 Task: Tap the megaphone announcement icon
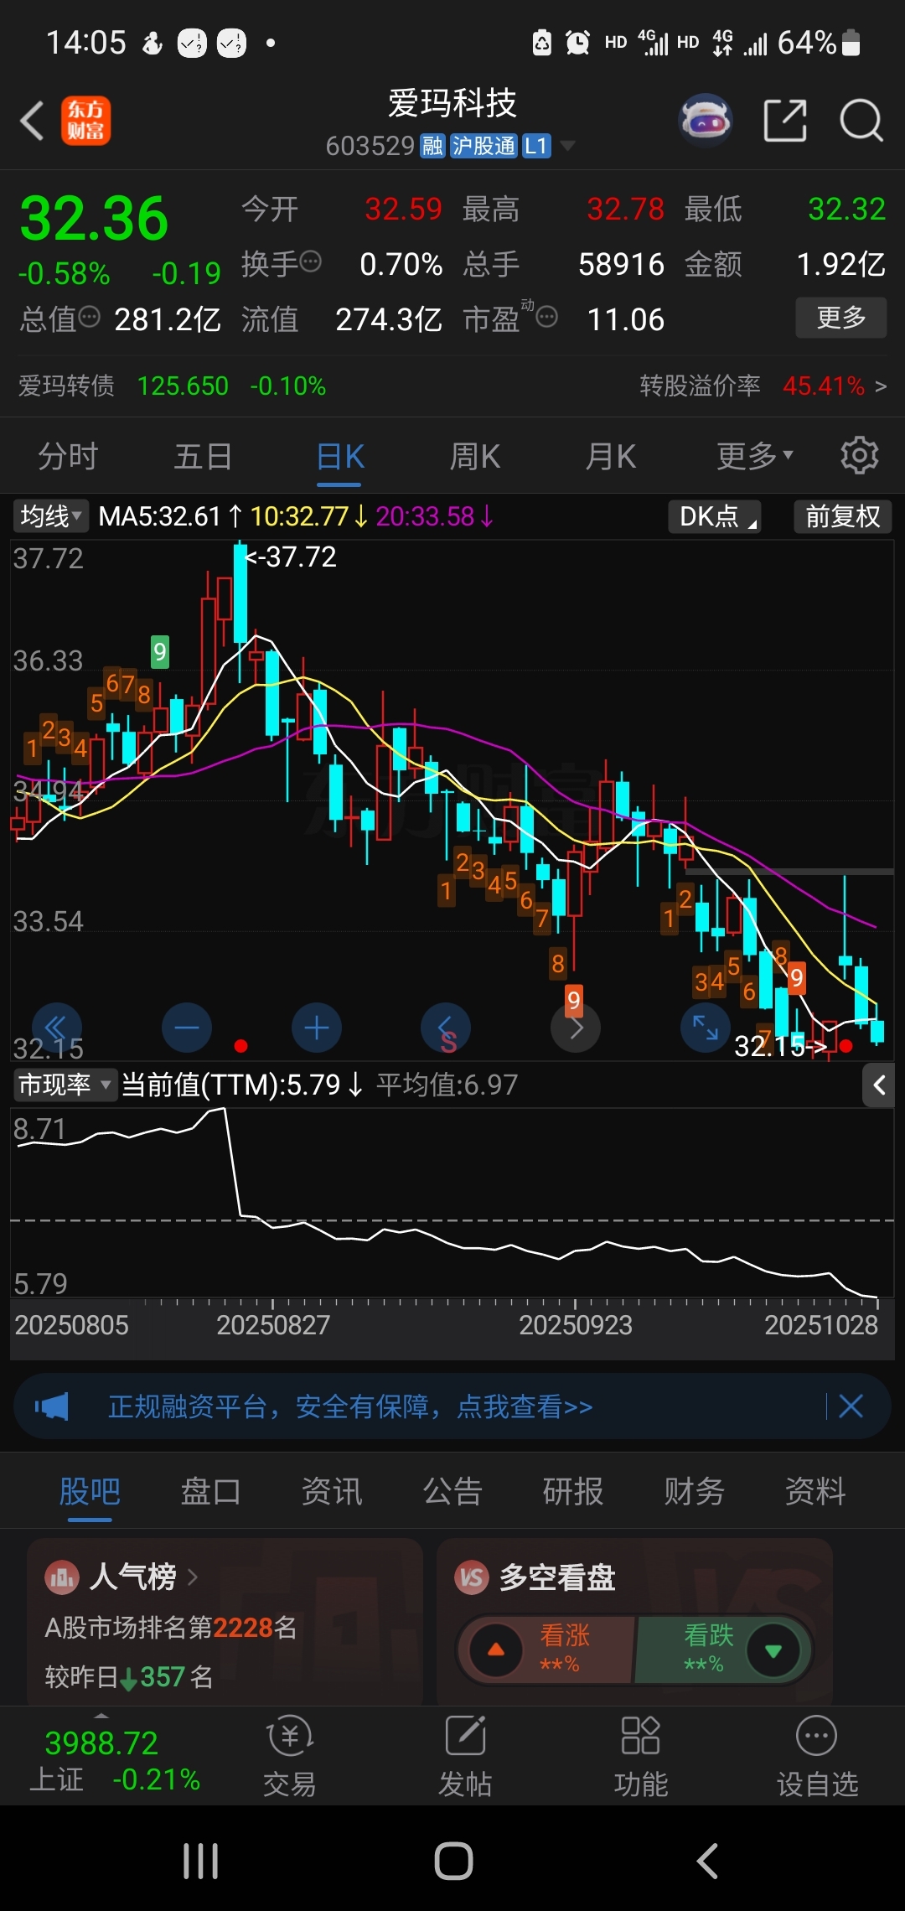[x=52, y=1406]
